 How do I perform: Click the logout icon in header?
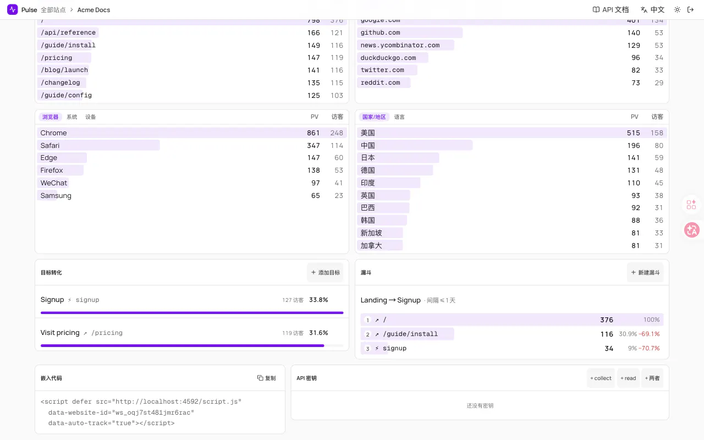[x=691, y=9]
